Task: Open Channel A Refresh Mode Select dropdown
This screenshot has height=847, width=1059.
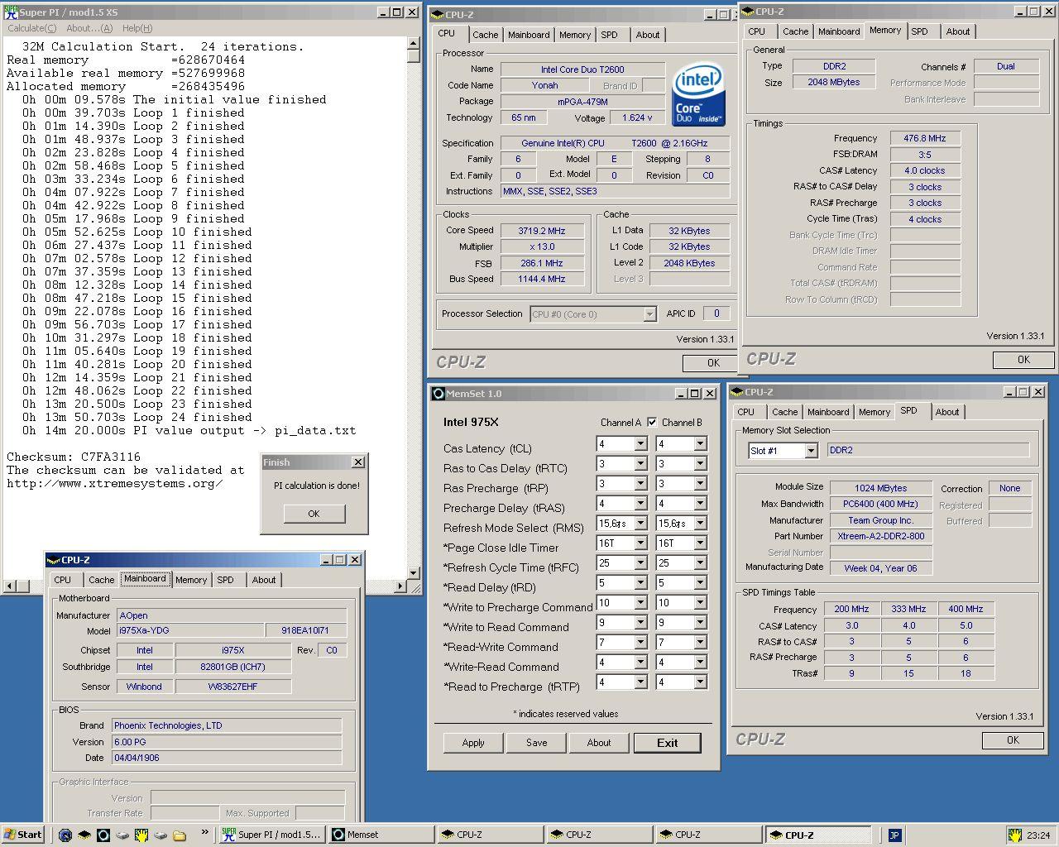Action: pyautogui.click(x=640, y=524)
